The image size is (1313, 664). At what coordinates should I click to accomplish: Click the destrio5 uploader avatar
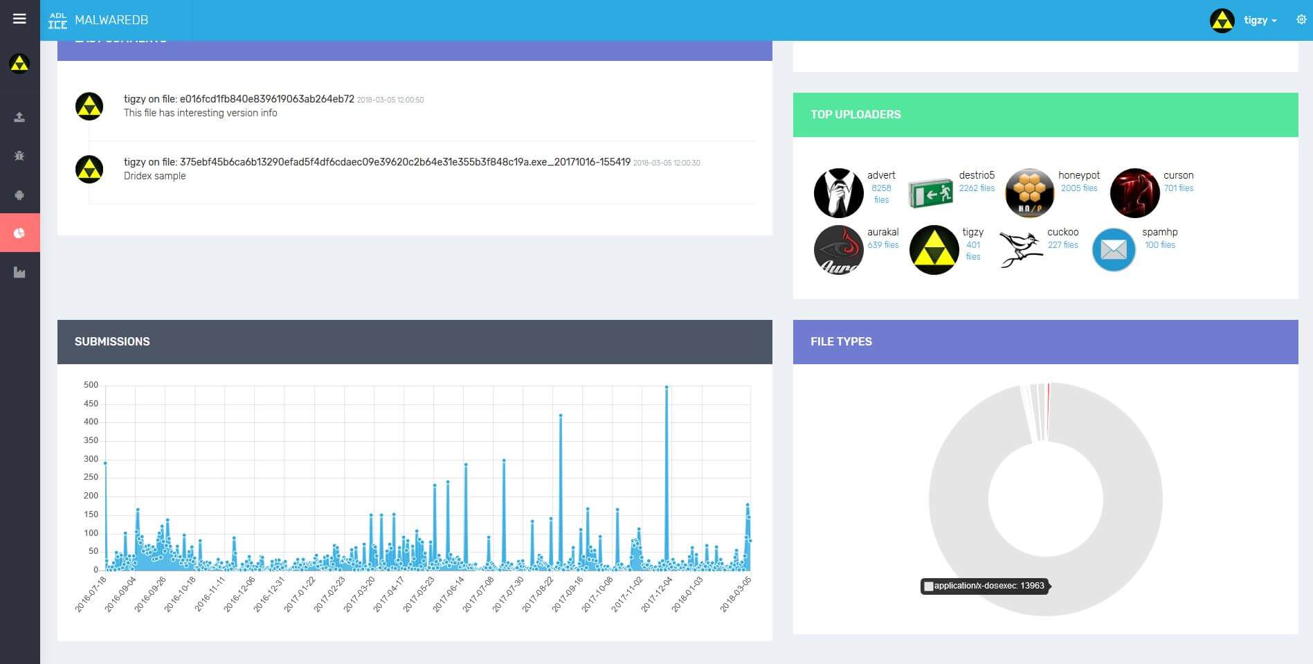[930, 192]
